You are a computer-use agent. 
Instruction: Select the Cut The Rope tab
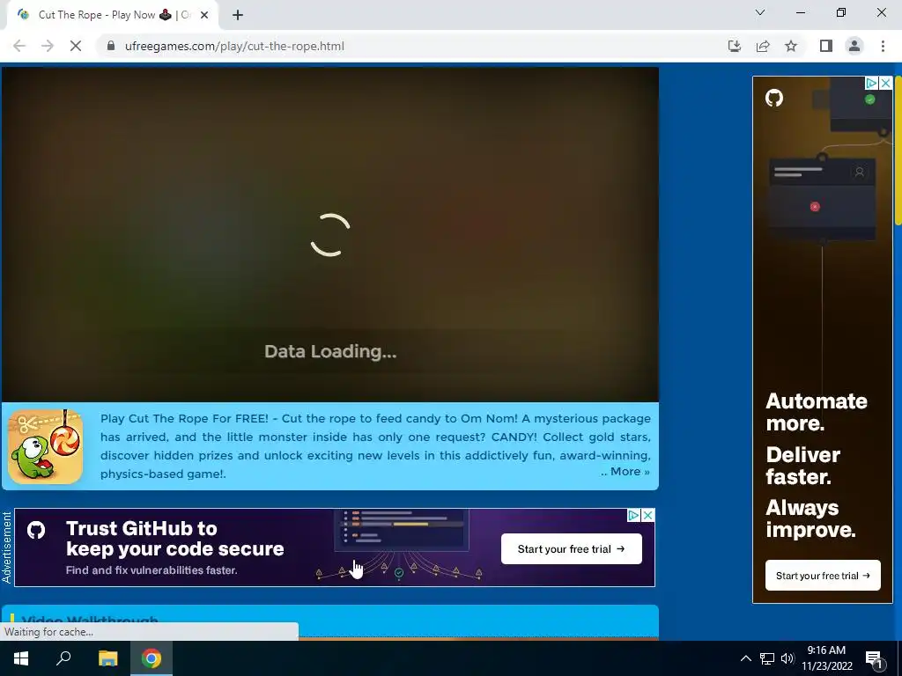coord(113,15)
